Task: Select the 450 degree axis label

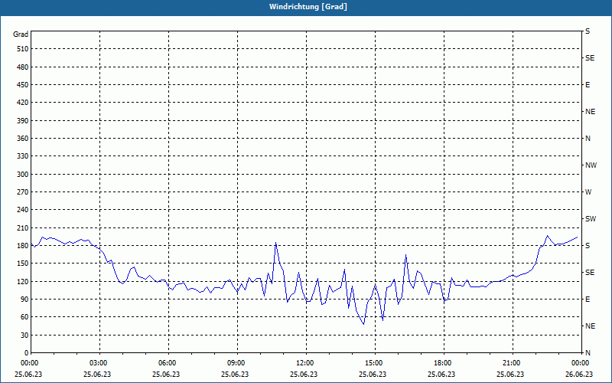Action: pyautogui.click(x=23, y=85)
